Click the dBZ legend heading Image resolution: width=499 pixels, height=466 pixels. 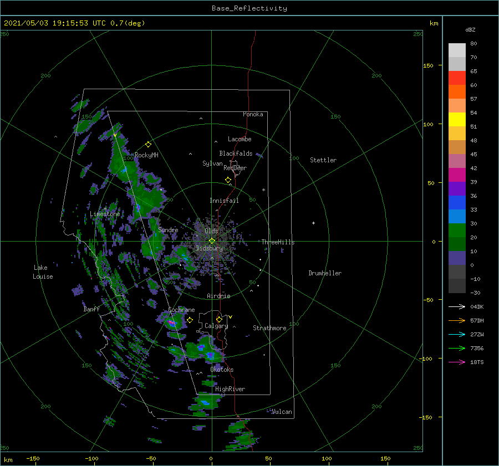click(470, 29)
